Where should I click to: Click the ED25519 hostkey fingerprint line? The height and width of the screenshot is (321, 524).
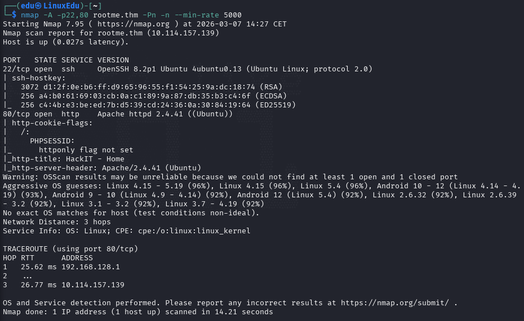point(158,105)
